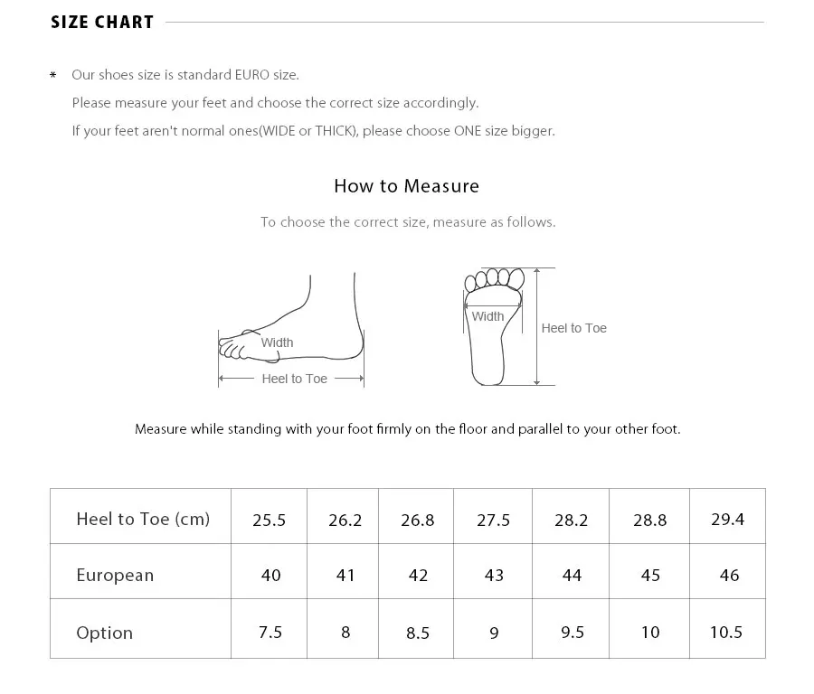Image resolution: width=814 pixels, height=694 pixels.
Task: Click the Width label on foot sole diagram
Action: (x=487, y=316)
